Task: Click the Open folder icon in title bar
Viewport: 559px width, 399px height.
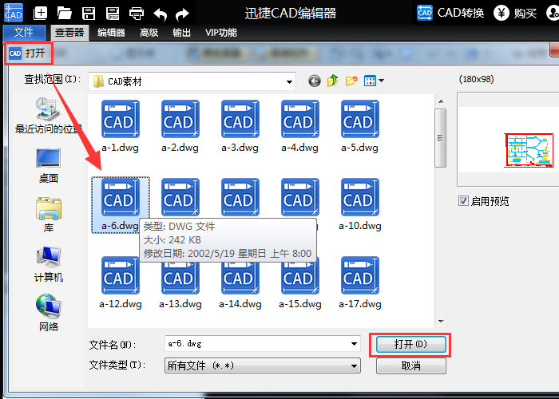Action: (65, 14)
